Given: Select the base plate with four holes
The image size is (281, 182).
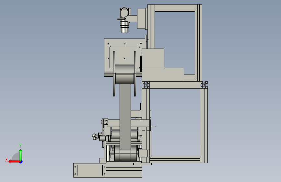Looking at the screenshot, I should pos(89,170).
